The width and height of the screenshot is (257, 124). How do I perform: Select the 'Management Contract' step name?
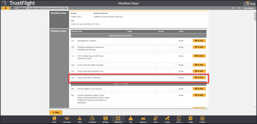[x=87, y=41]
